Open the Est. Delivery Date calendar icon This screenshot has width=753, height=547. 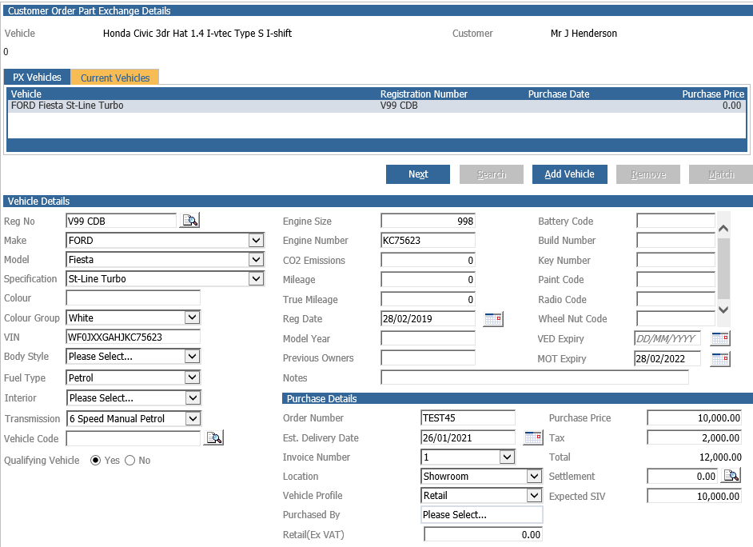[x=533, y=437]
